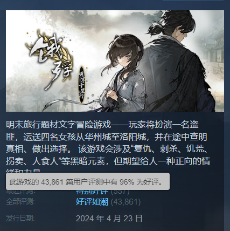This screenshot has width=230, height=231.
Task: Click the 最近评测 label under the tooltip
Action: click(x=20, y=192)
